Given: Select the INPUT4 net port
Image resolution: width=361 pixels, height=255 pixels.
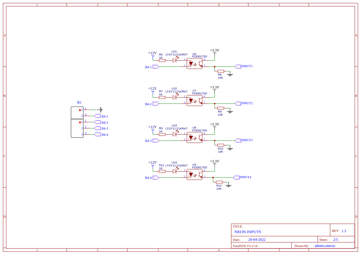Looking at the screenshot, I should click(x=242, y=177).
